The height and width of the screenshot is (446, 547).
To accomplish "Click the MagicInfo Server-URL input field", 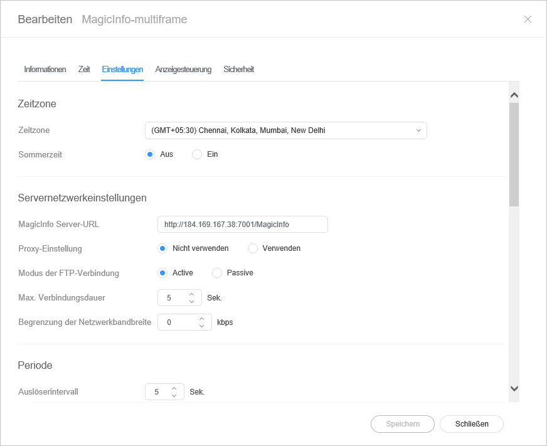I will click(x=242, y=224).
